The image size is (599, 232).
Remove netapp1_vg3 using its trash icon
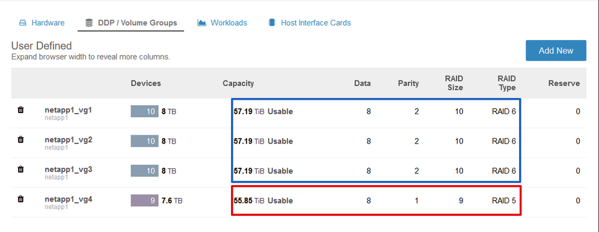point(20,169)
